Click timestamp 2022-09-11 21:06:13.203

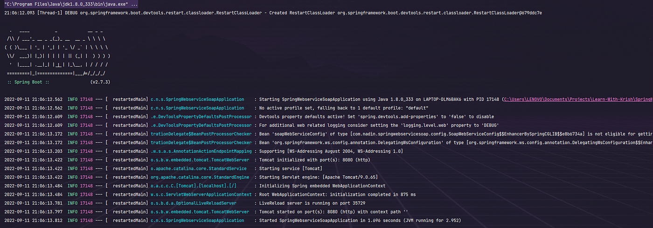pyautogui.click(x=33, y=151)
